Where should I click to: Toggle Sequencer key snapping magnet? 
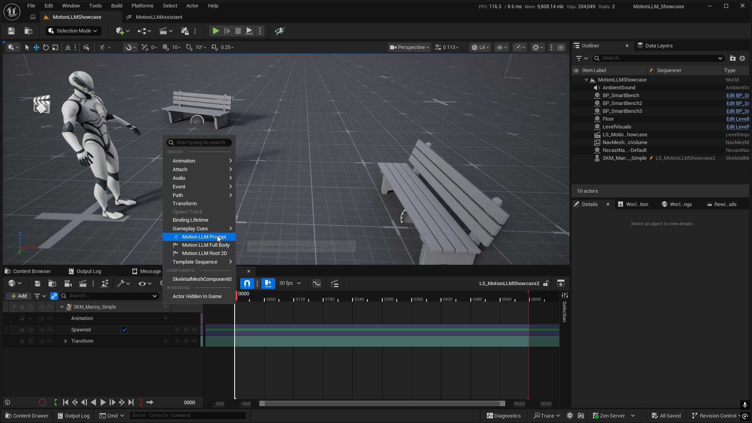(x=247, y=284)
